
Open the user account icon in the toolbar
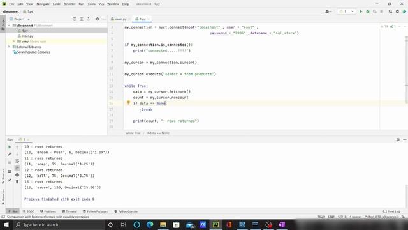[328, 11]
